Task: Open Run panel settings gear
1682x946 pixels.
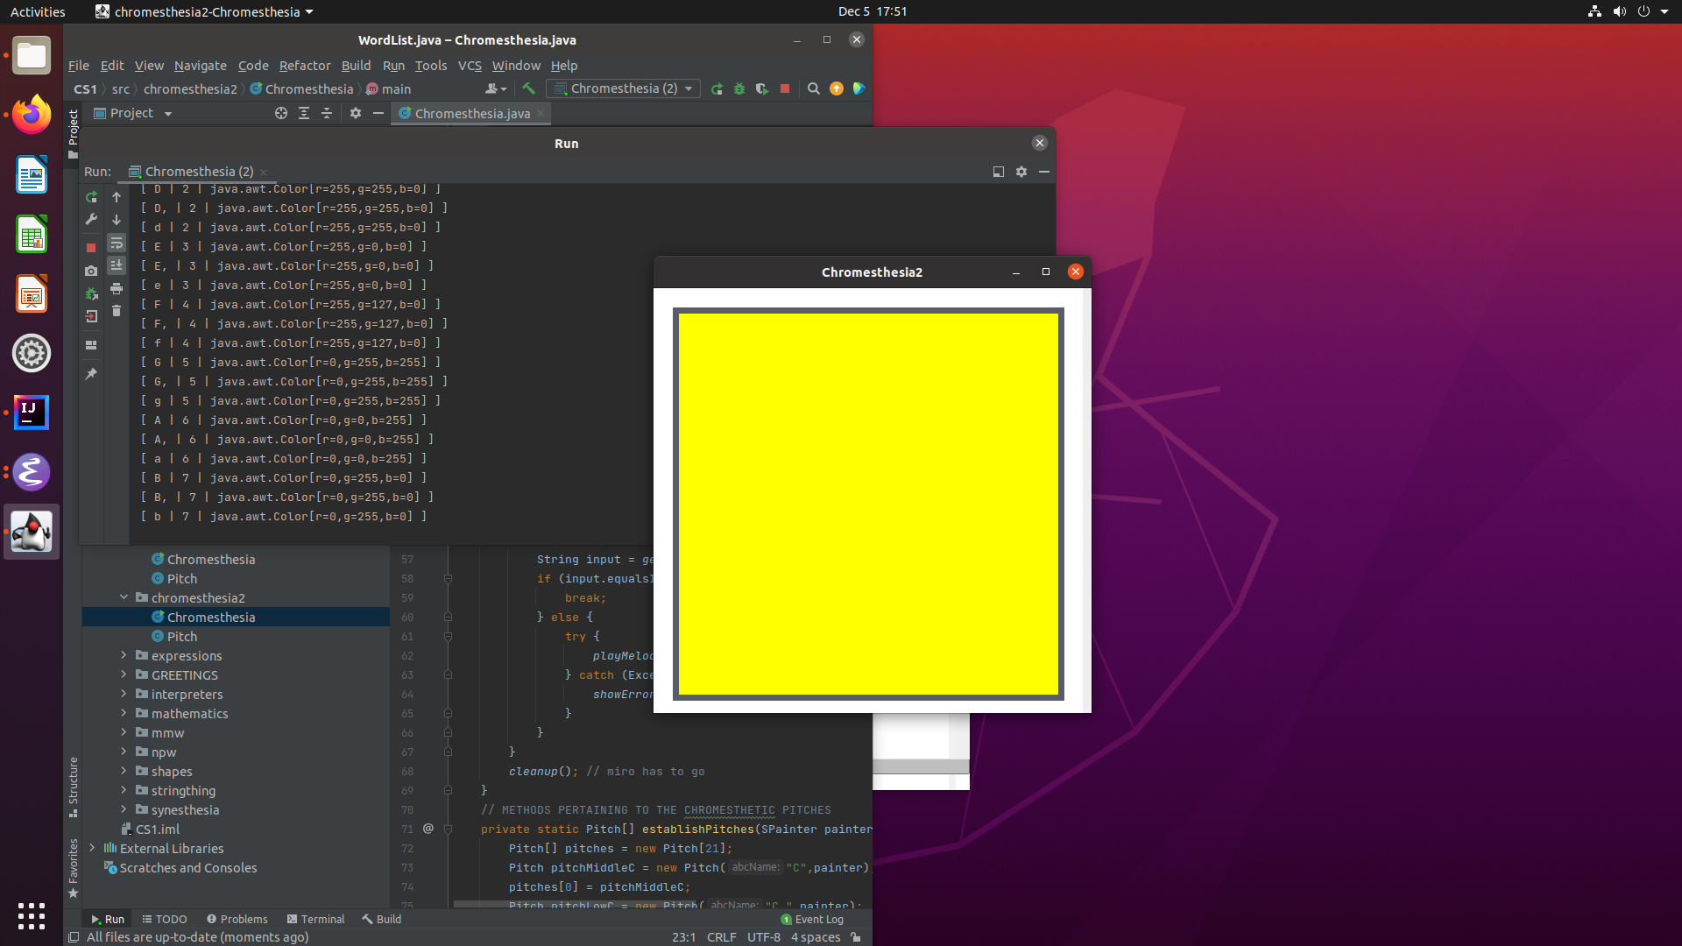Action: 1021,172
